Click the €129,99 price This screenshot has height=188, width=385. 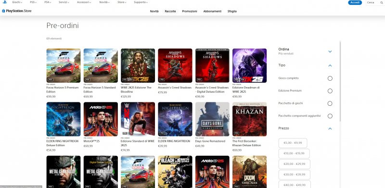tap(126, 97)
